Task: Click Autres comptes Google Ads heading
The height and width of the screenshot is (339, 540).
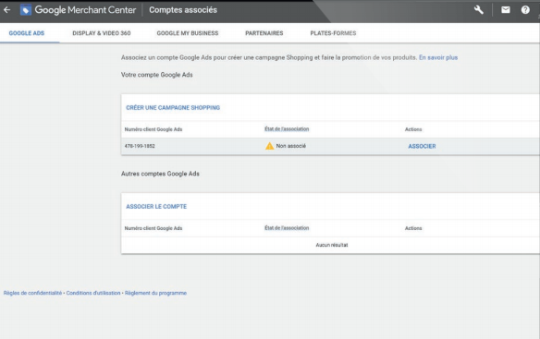Action: coord(160,174)
